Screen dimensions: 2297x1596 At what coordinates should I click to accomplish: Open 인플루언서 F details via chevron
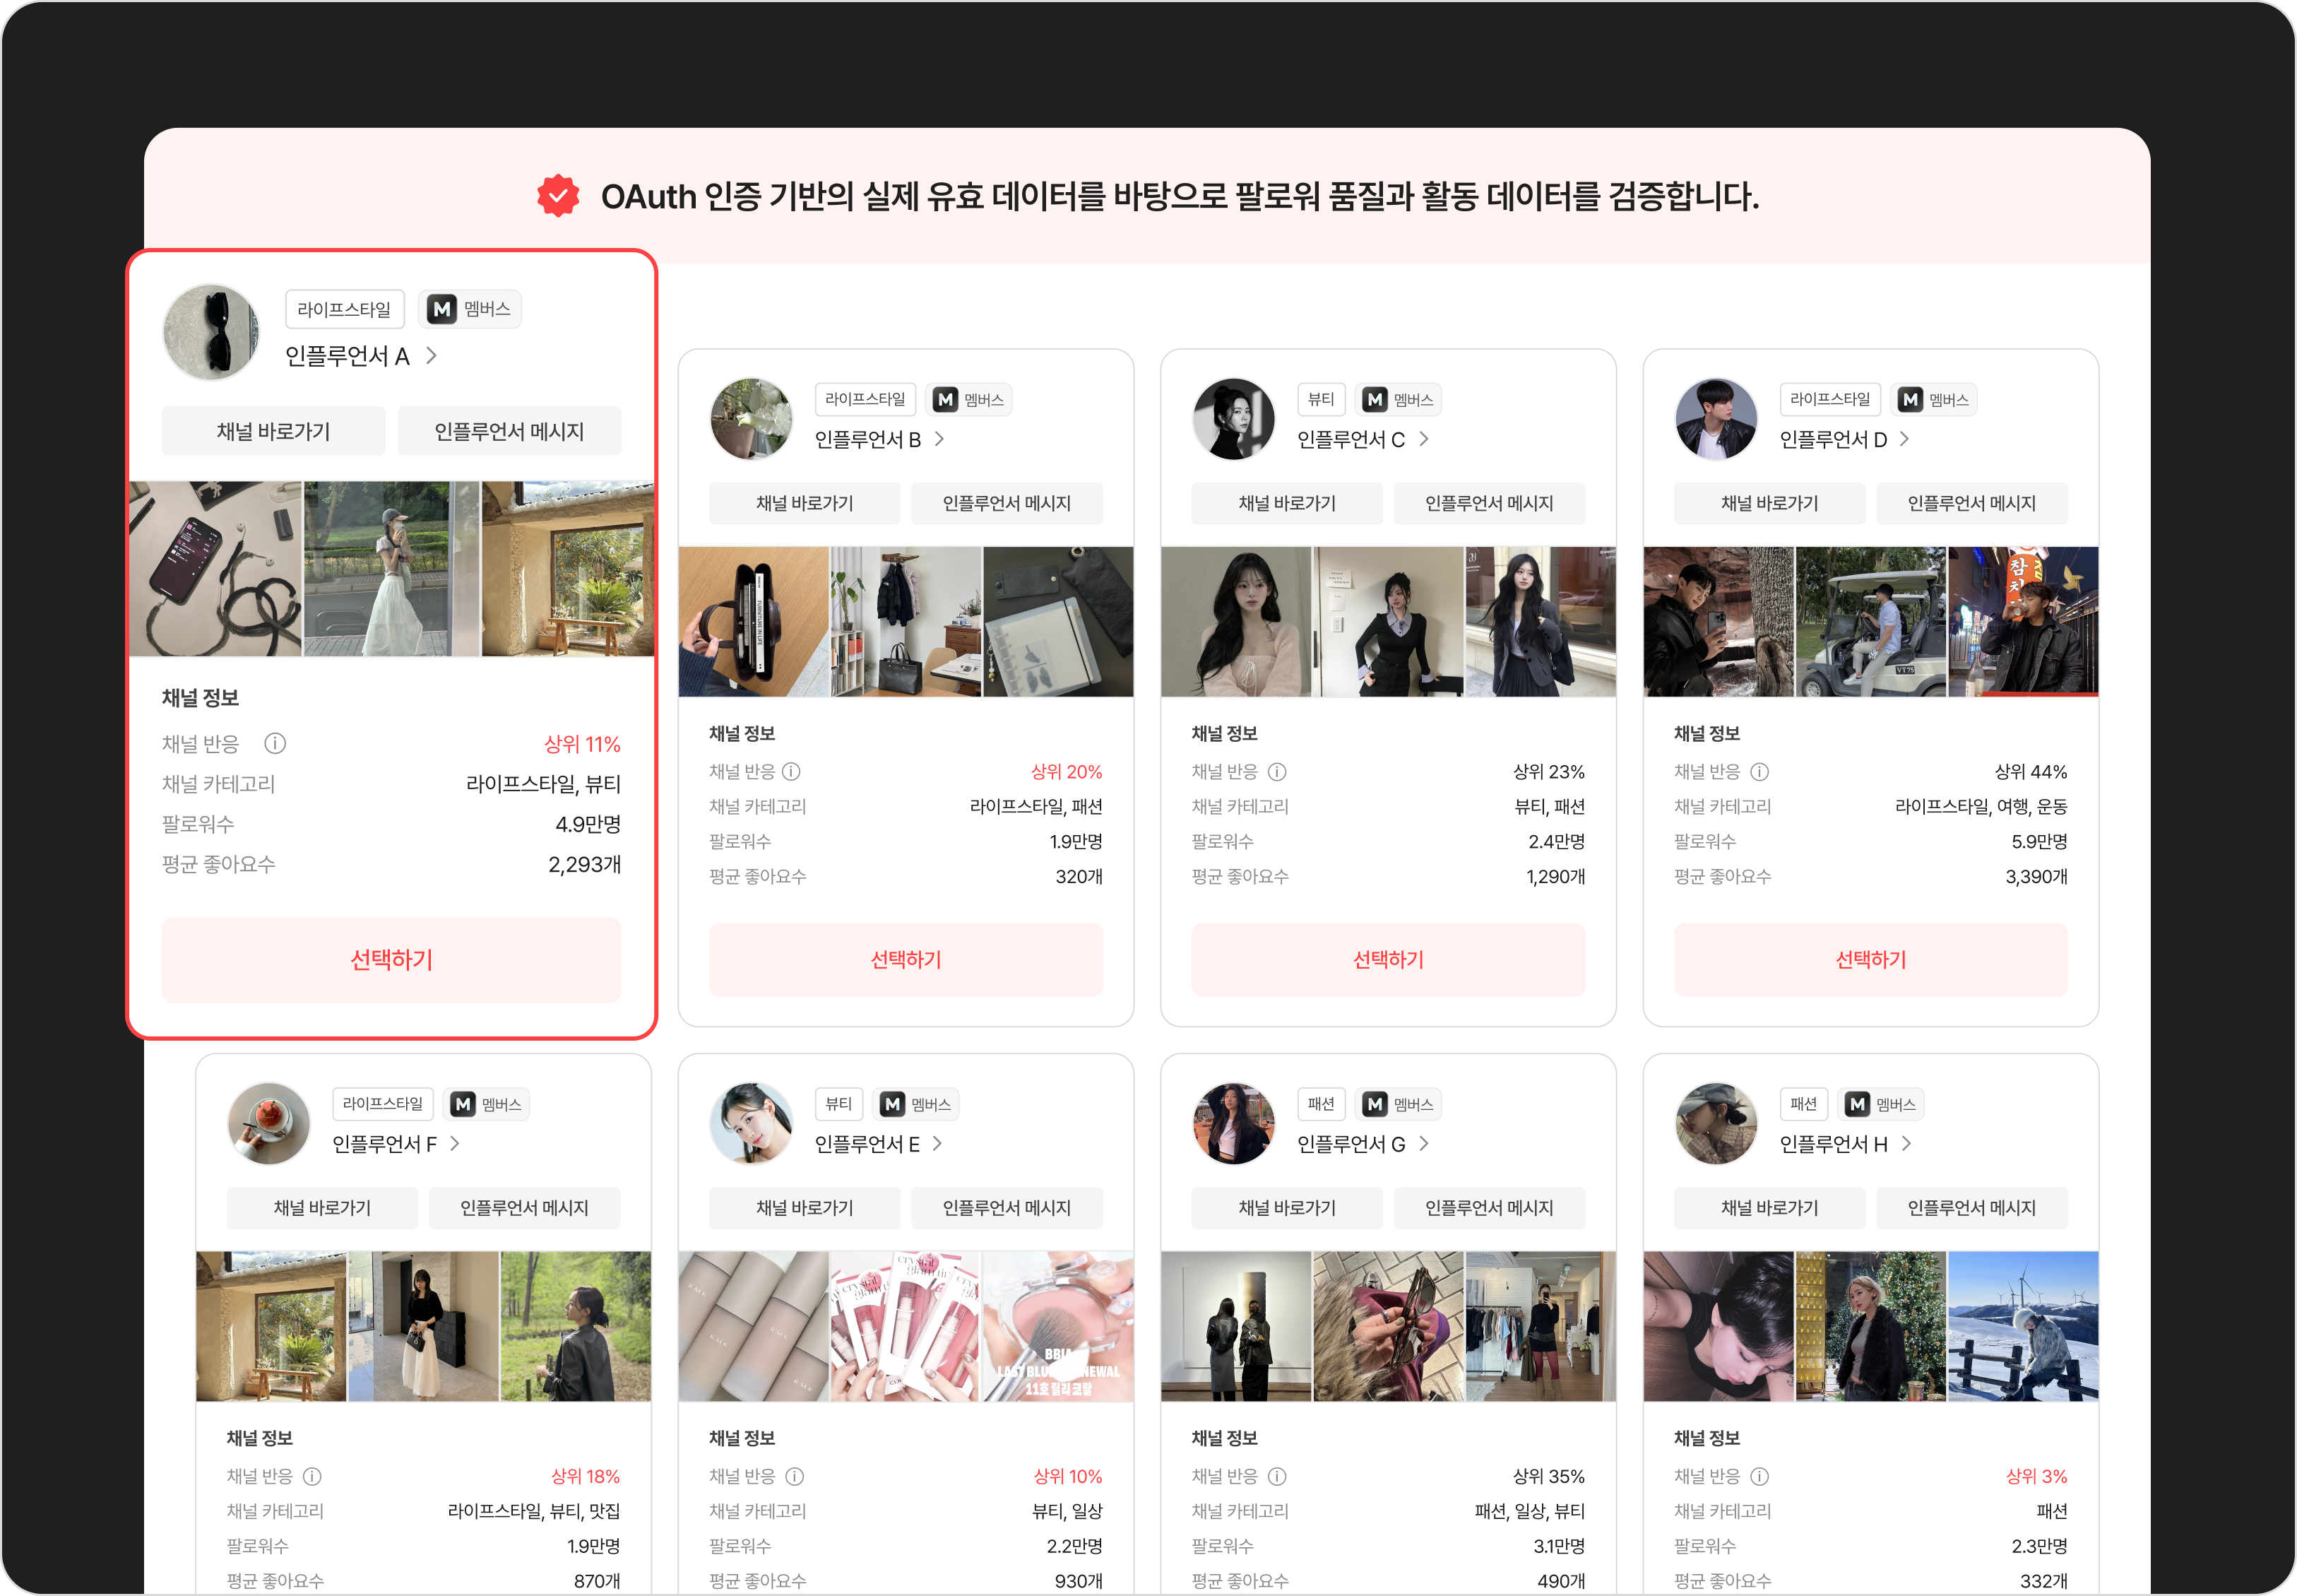[456, 1143]
